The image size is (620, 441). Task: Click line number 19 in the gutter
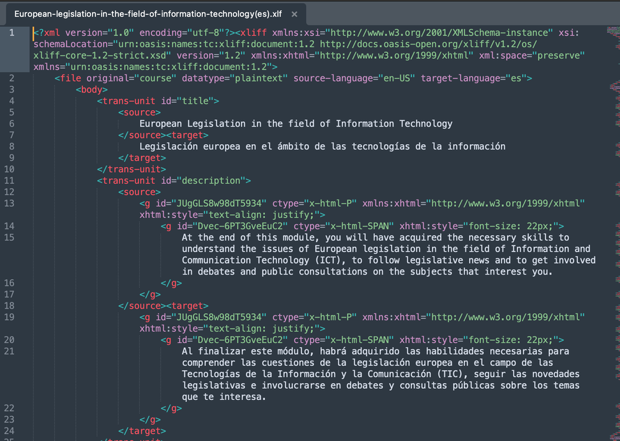coord(9,317)
